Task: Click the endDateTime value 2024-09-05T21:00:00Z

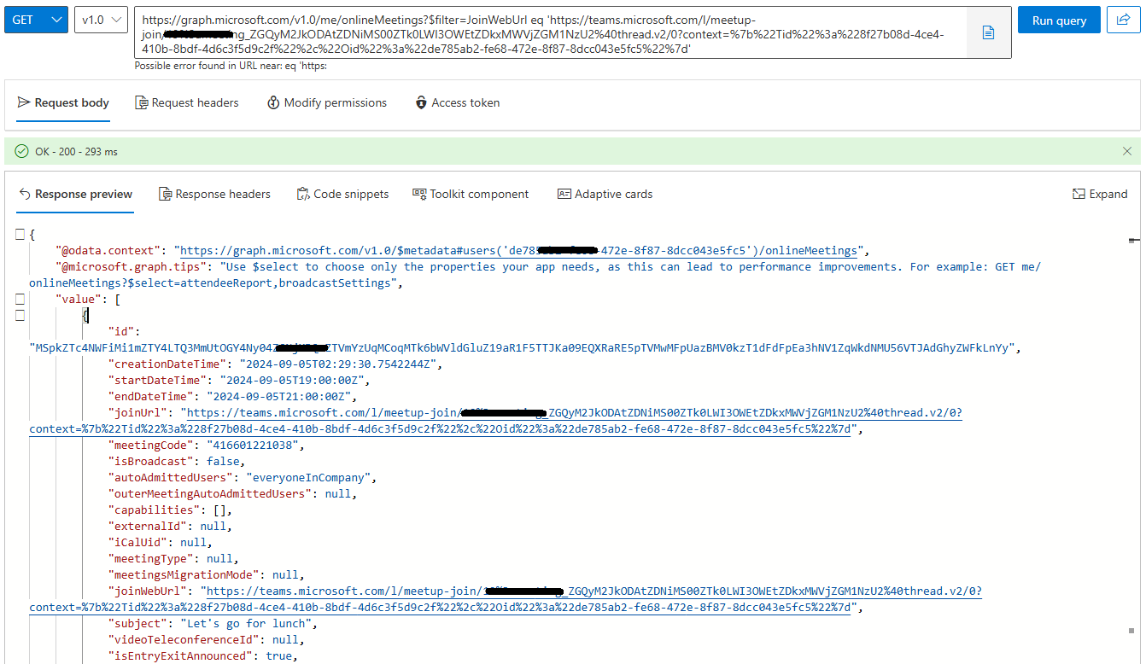Action: 280,396
